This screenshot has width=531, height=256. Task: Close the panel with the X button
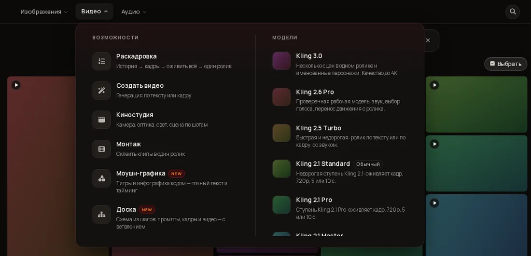(x=428, y=40)
